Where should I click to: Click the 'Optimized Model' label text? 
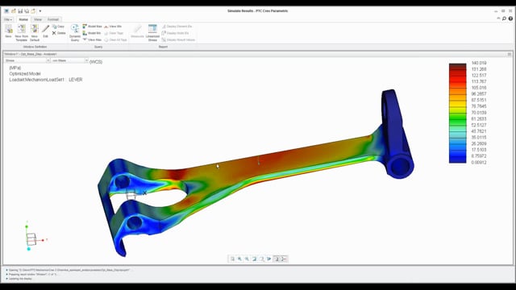pos(25,74)
